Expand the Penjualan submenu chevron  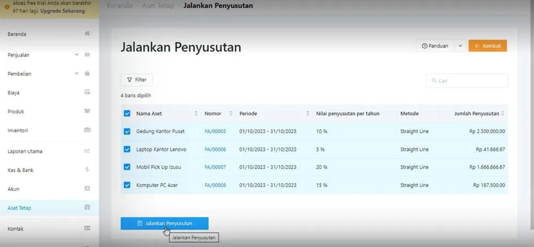coord(76,54)
